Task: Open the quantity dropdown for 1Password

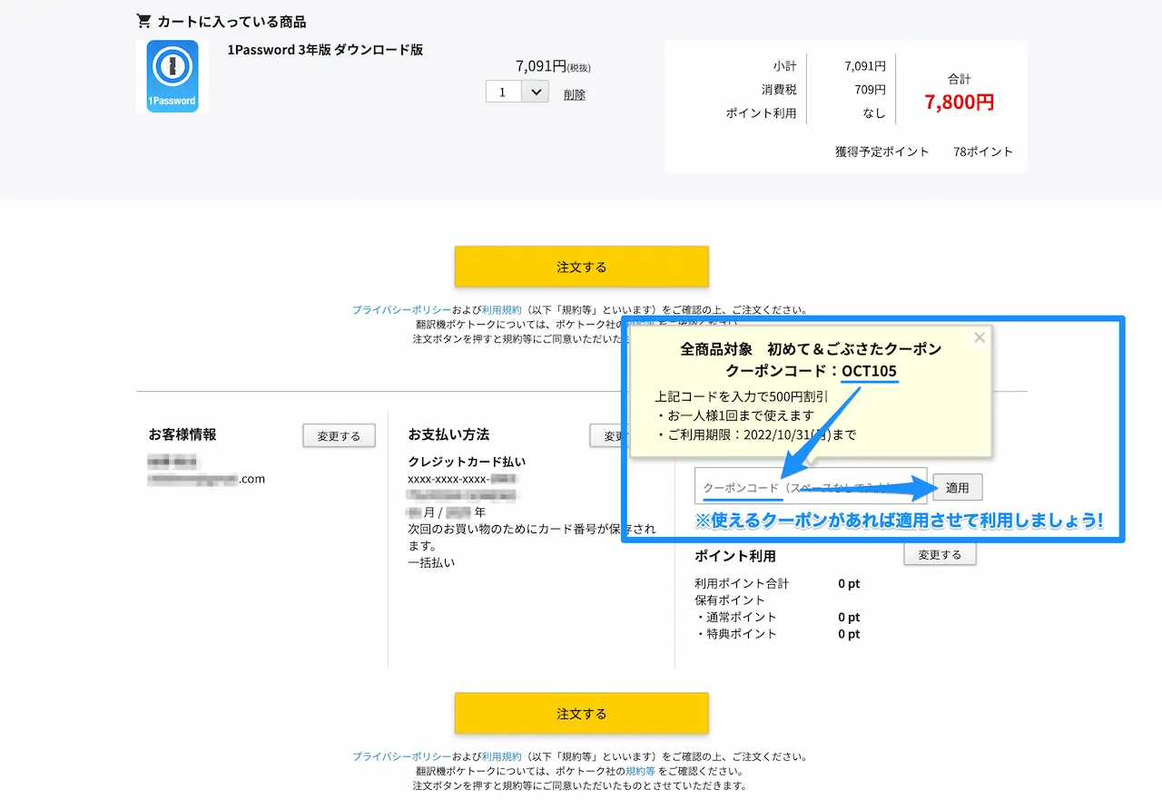Action: [517, 92]
